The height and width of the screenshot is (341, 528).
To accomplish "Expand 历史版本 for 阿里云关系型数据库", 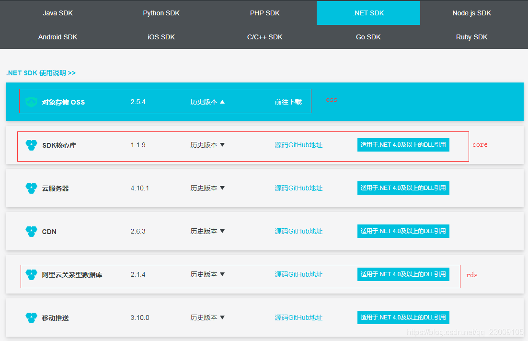I will click(207, 274).
